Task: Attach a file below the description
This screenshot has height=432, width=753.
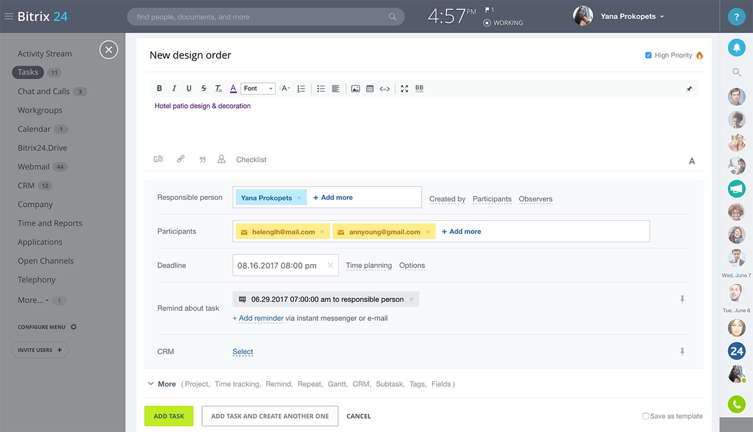Action: coord(158,159)
